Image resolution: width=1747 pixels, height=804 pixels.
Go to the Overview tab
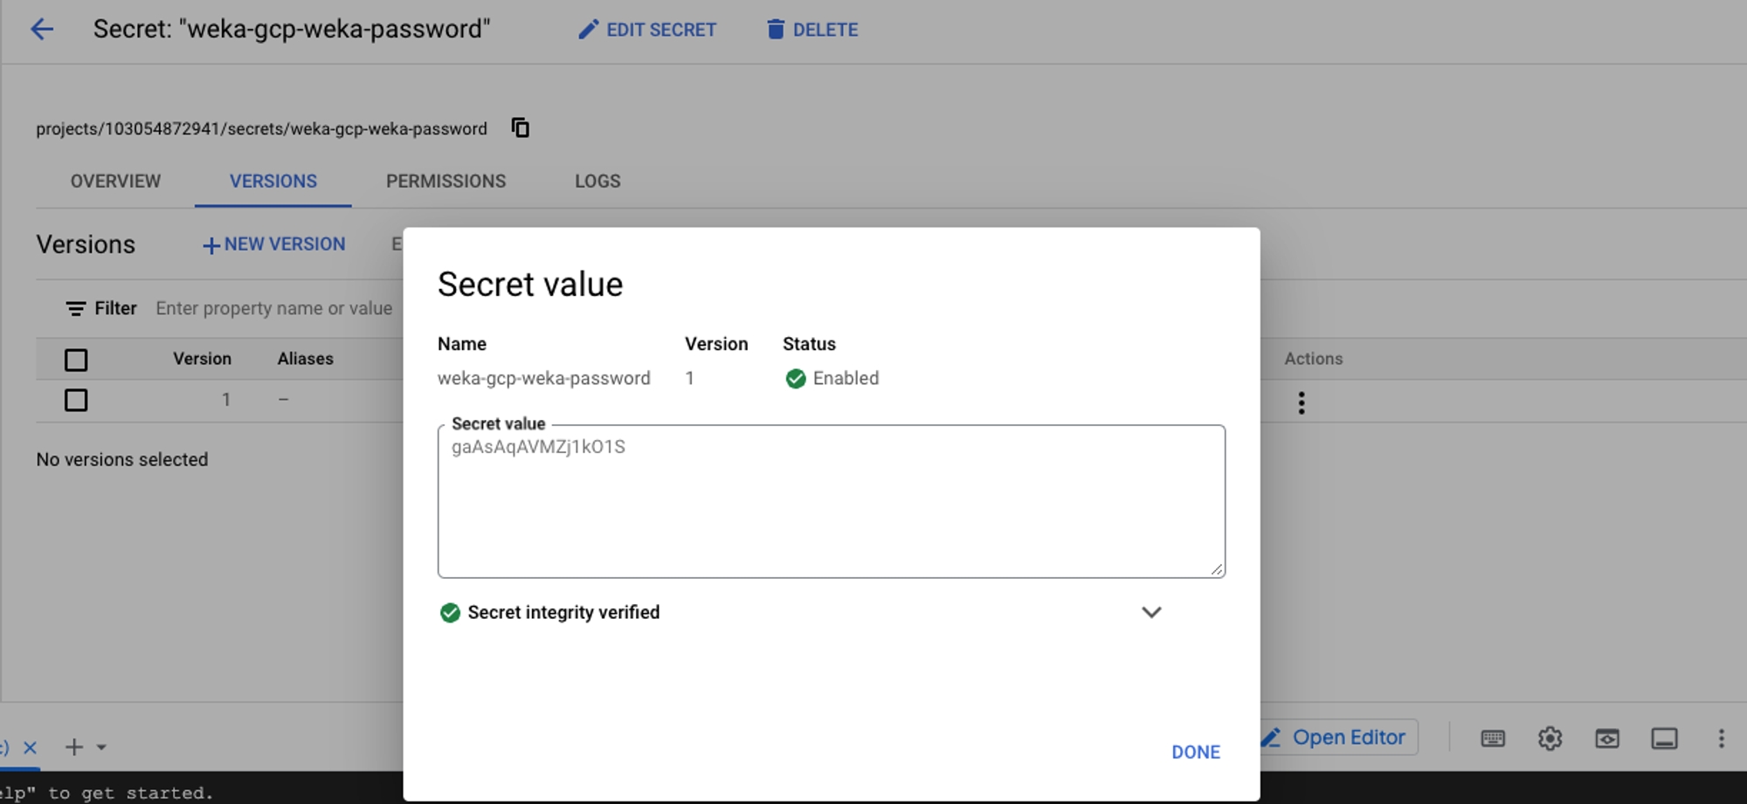pos(115,182)
